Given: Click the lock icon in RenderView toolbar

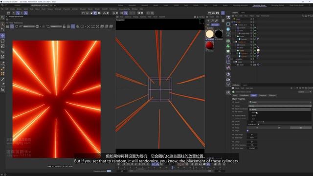Looking at the screenshot, I should [64, 26].
